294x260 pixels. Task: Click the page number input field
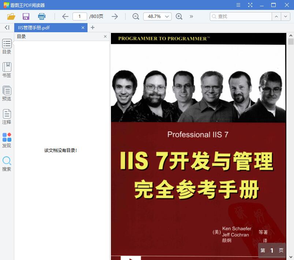click(80, 16)
